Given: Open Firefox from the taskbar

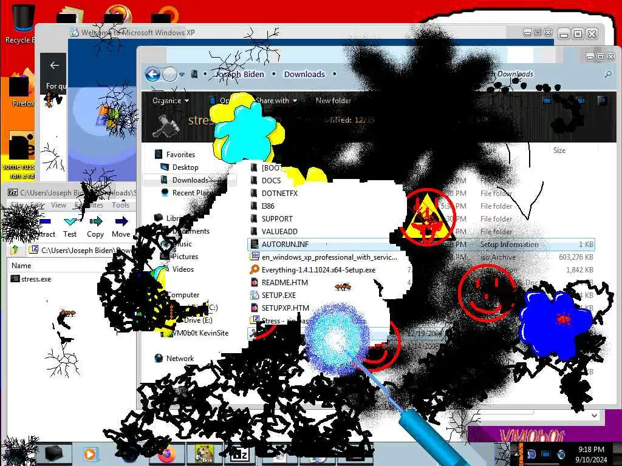Looking at the screenshot, I should [x=166, y=454].
